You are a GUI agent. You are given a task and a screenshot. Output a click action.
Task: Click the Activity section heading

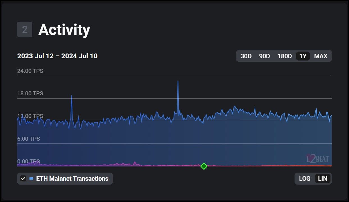coord(64,29)
